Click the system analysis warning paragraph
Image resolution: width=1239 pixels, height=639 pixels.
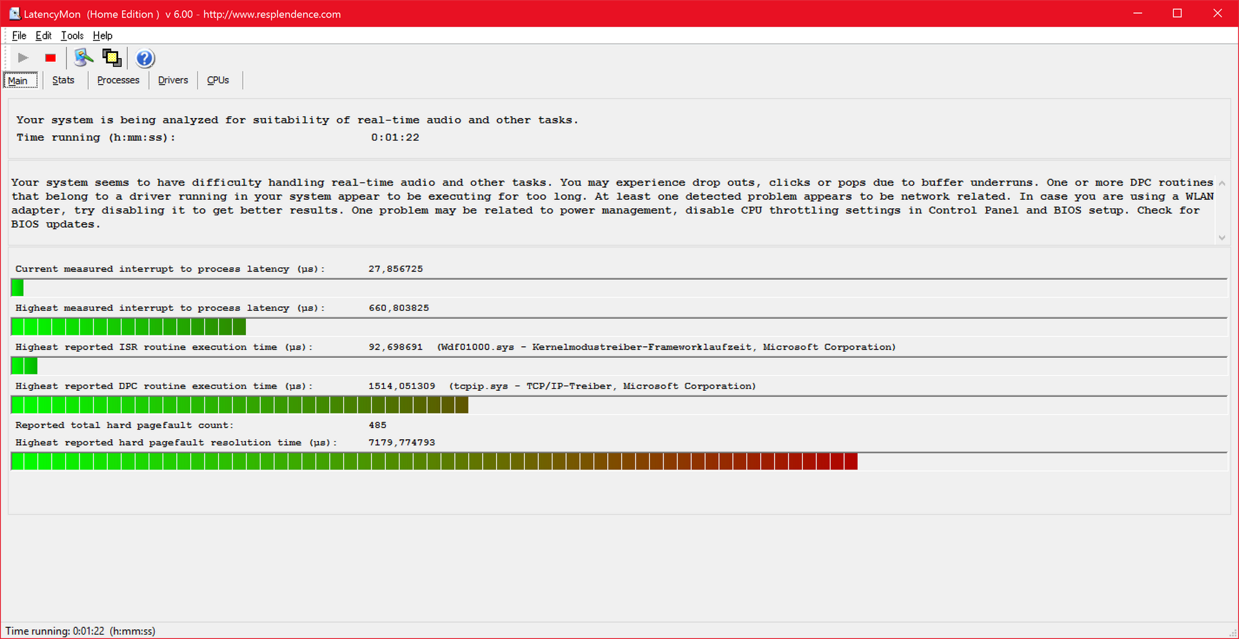point(612,204)
